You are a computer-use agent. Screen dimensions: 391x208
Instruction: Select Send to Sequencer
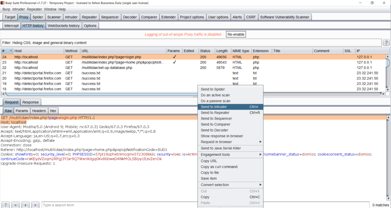pyautogui.click(x=230, y=118)
